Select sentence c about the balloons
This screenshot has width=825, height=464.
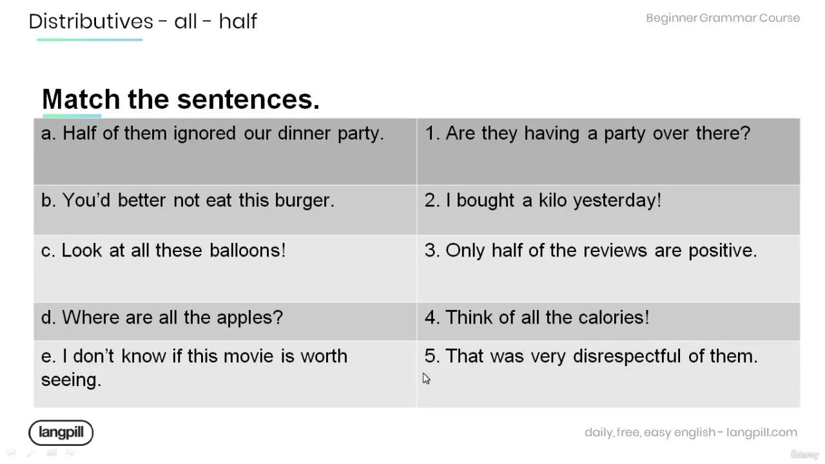coord(163,250)
